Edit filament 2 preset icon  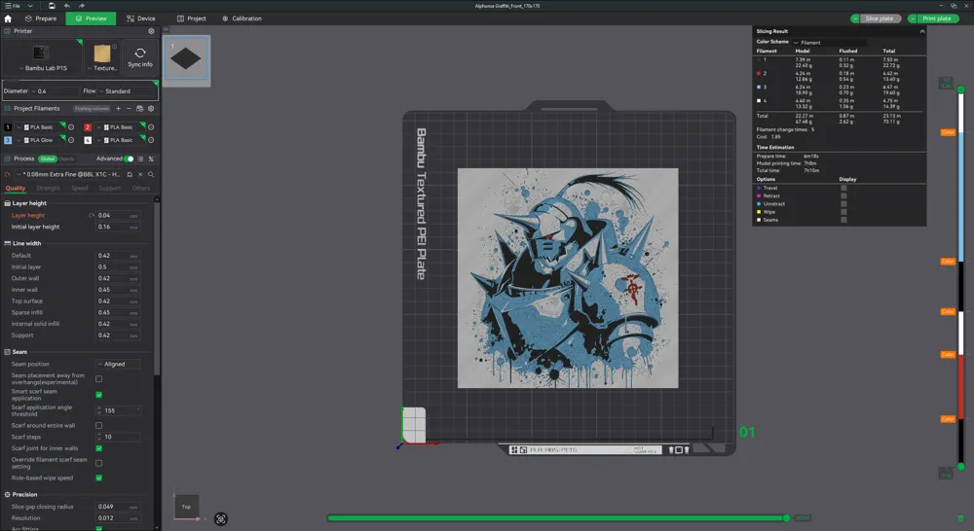[x=151, y=127]
